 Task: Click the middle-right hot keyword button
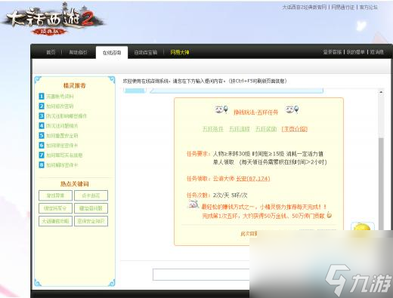[x=91, y=208]
